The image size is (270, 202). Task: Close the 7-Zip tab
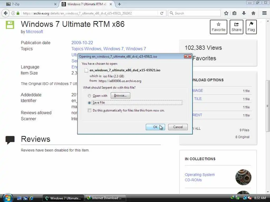[x=55, y=4]
